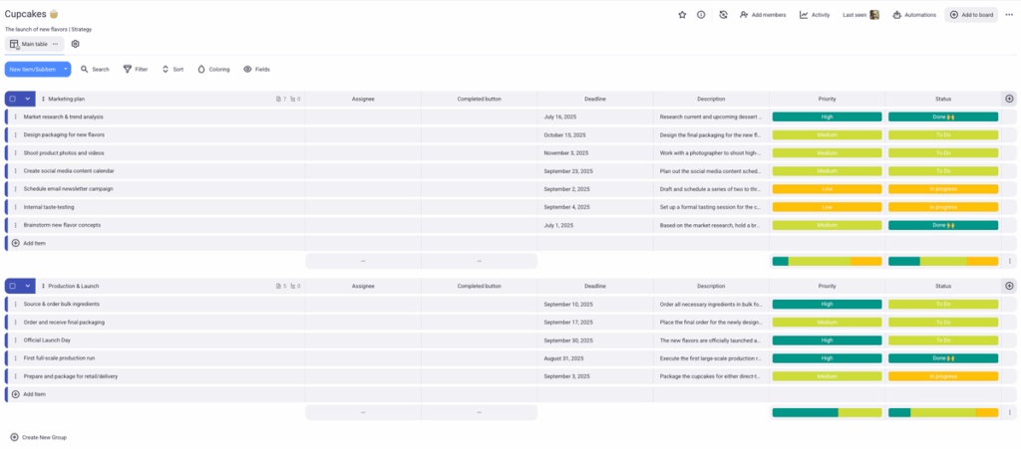Click the Last seen user avatar
This screenshot has height=449, width=1021.
tap(874, 15)
